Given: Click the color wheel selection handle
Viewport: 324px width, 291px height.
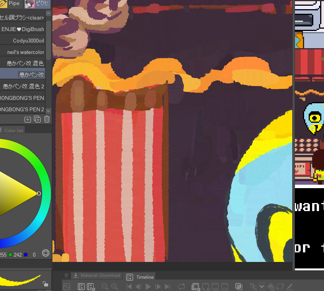Looking at the screenshot, I should click(39, 193).
